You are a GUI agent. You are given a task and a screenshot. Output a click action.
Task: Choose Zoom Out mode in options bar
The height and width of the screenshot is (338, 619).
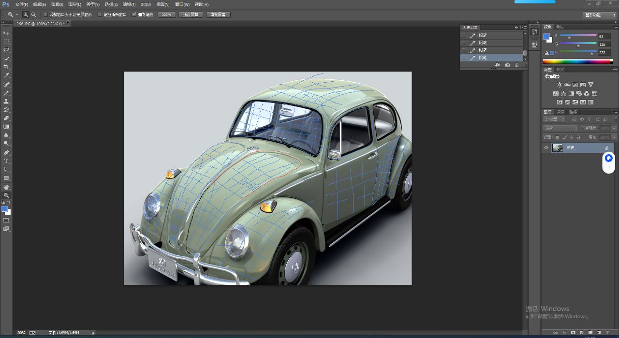(x=33, y=15)
